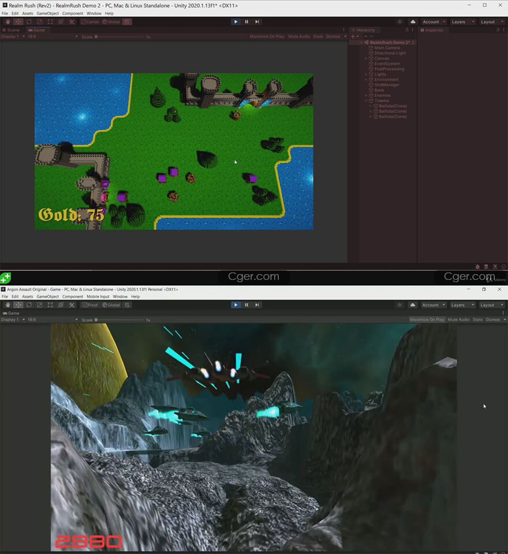Viewport: 508px width, 554px height.
Task: Toggle grid snapping icon in Realm Rush toolbar
Action: coord(127,22)
